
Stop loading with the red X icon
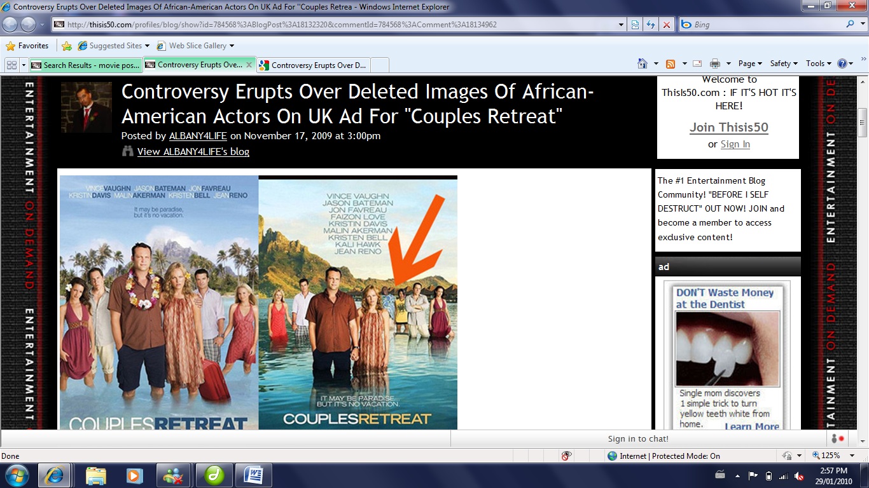(x=666, y=25)
